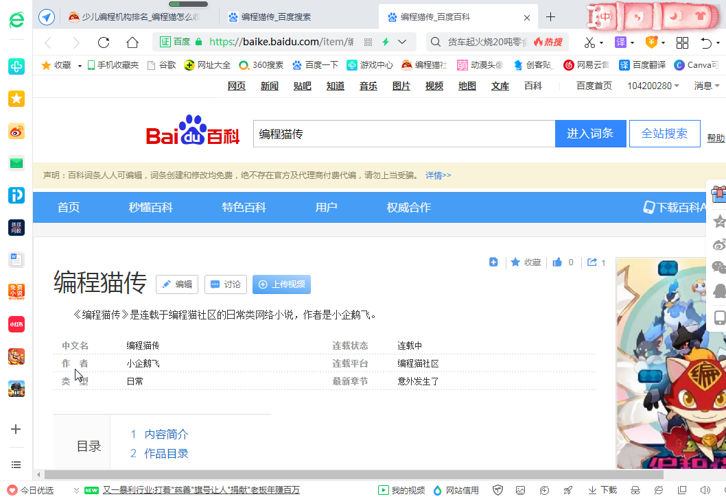The width and height of the screenshot is (726, 499).
Task: Click the Baidu Baike search input field
Action: click(403, 134)
